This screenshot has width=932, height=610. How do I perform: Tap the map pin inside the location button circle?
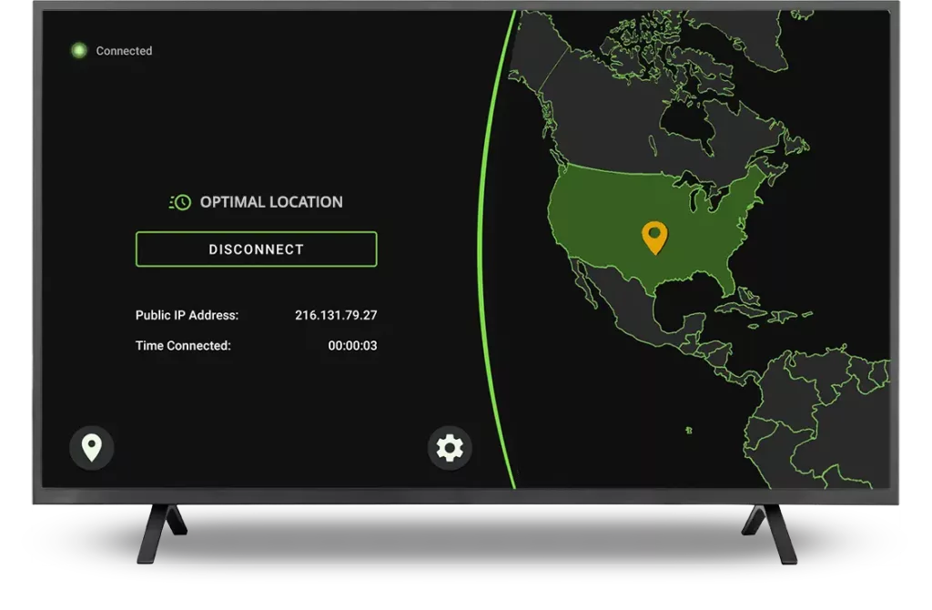[91, 448]
